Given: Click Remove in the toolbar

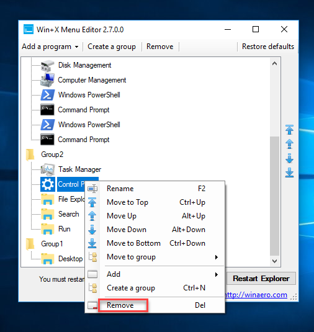Looking at the screenshot, I should [160, 47].
